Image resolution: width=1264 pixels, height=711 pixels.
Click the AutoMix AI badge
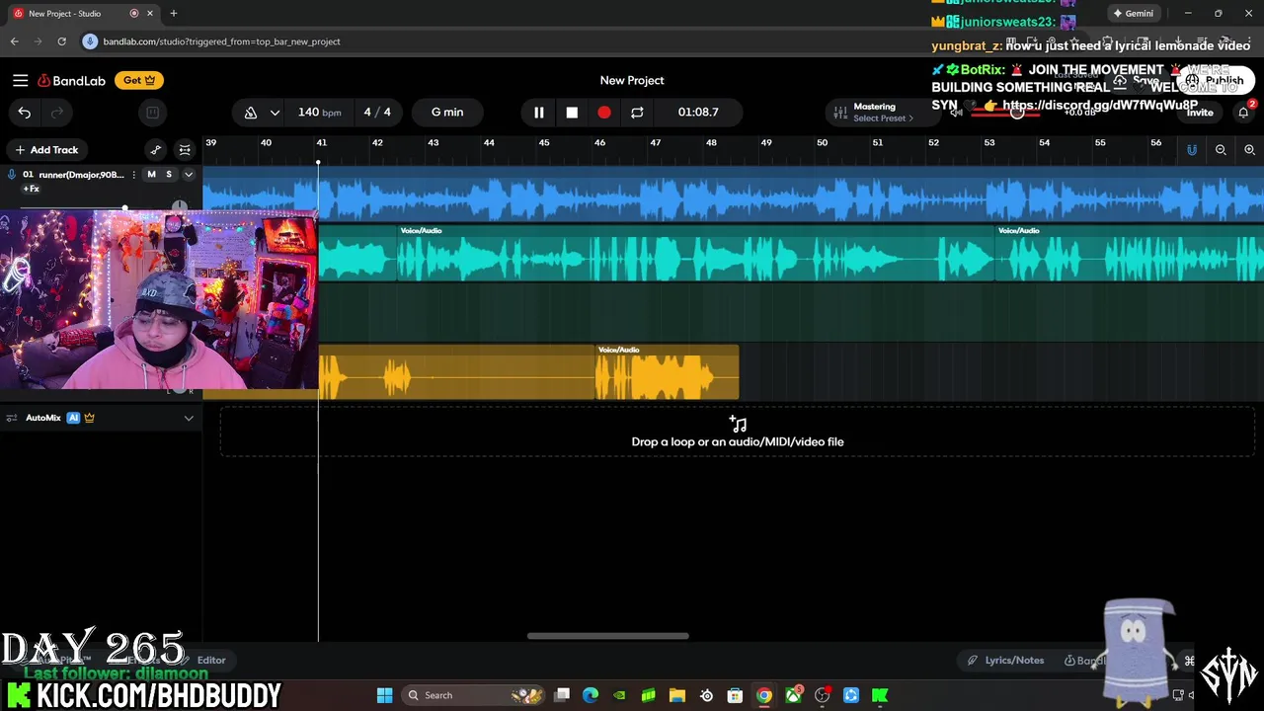[73, 418]
